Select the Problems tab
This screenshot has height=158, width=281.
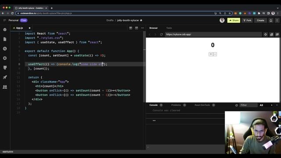[176, 105]
